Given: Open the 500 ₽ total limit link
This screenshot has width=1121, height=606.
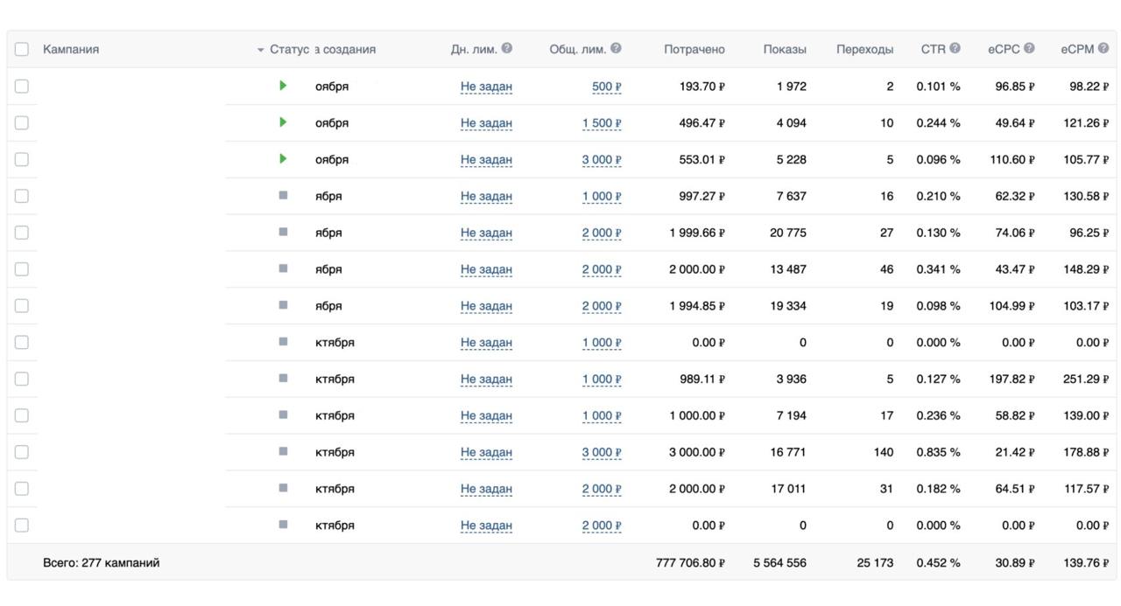Looking at the screenshot, I should (x=606, y=87).
